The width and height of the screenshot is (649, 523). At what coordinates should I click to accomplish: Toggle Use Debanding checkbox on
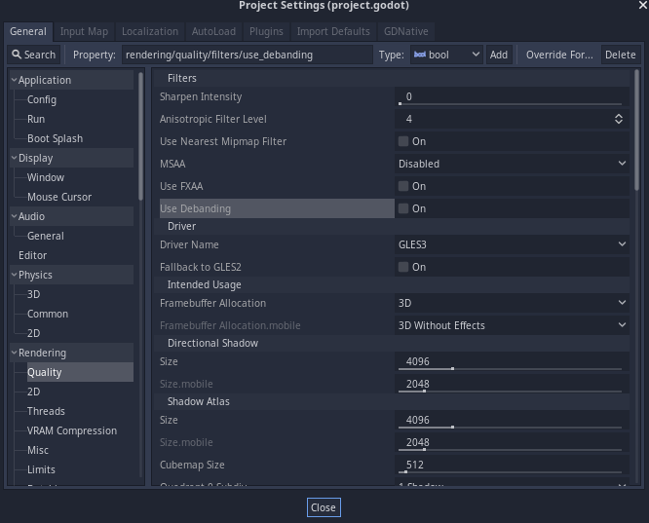click(403, 208)
